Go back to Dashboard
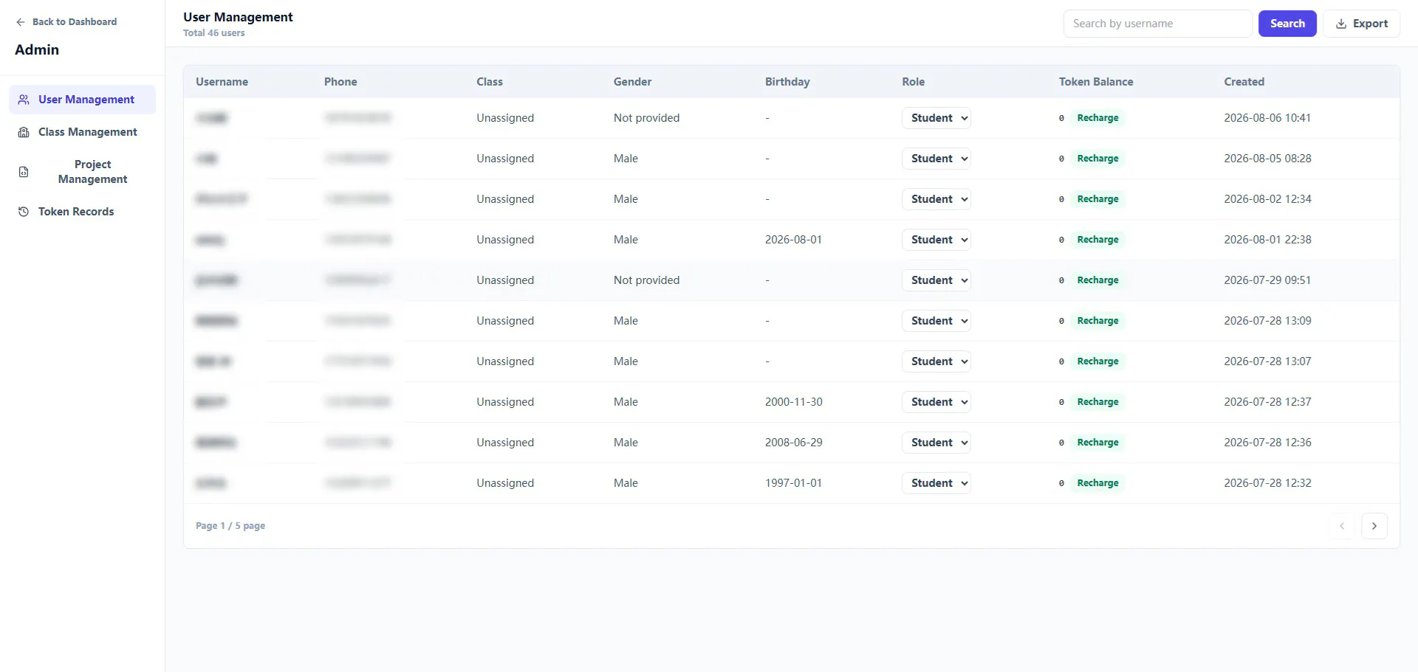Screen dimensions: 1418x672 point(66,22)
